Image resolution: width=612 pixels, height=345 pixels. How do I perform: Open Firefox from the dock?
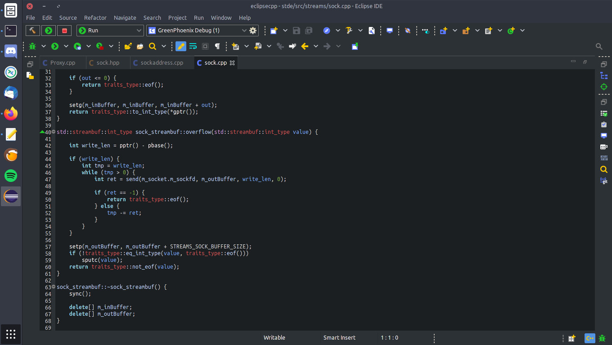[x=11, y=114]
